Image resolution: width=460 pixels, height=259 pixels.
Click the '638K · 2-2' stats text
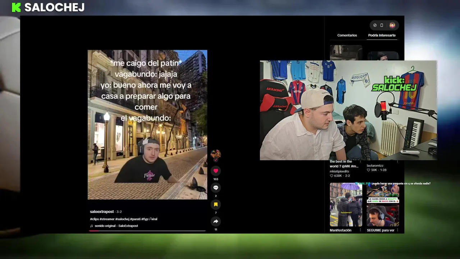(340, 176)
